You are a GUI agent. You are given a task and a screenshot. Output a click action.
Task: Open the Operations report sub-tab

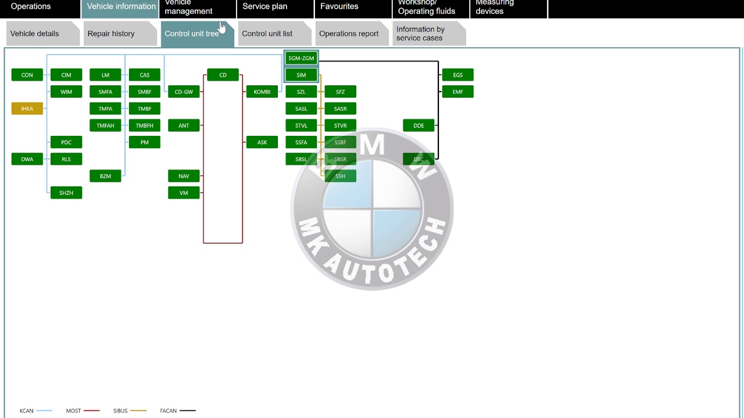[352, 34]
